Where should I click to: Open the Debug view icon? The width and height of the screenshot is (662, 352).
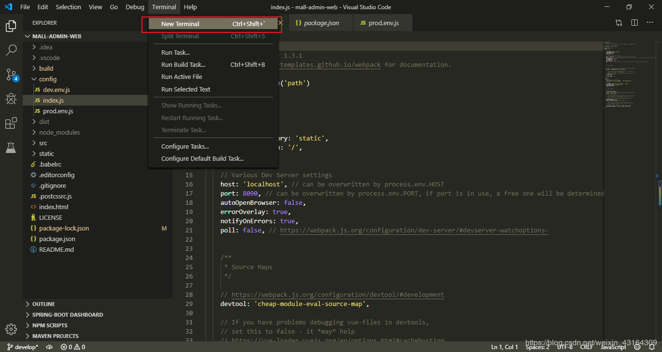pyautogui.click(x=11, y=99)
